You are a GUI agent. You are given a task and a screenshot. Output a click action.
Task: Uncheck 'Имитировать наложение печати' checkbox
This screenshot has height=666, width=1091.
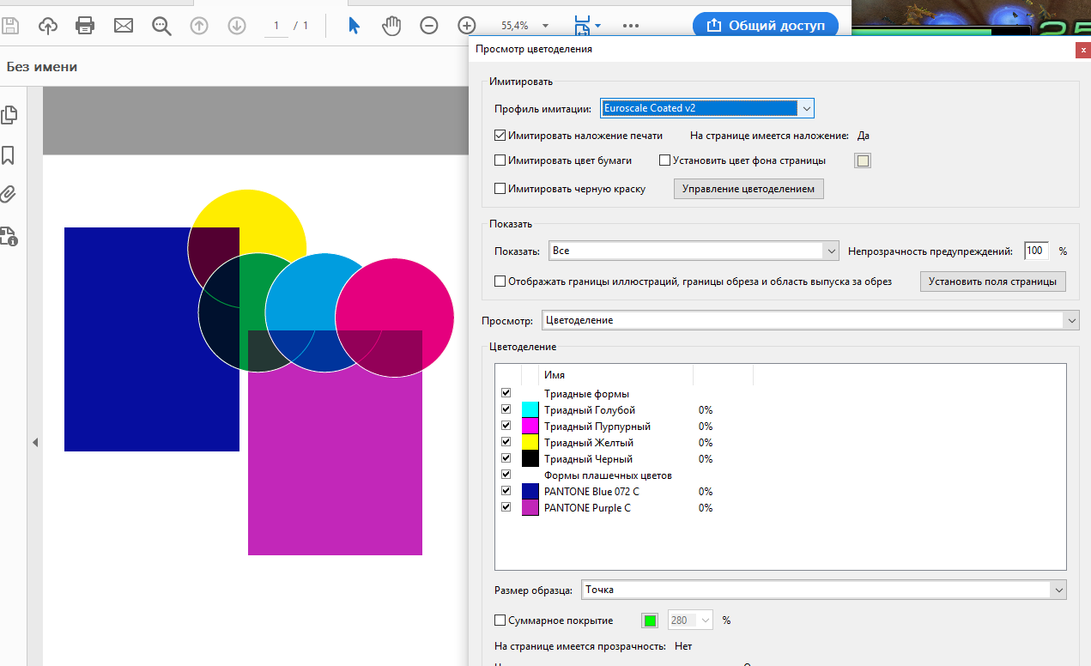(500, 136)
